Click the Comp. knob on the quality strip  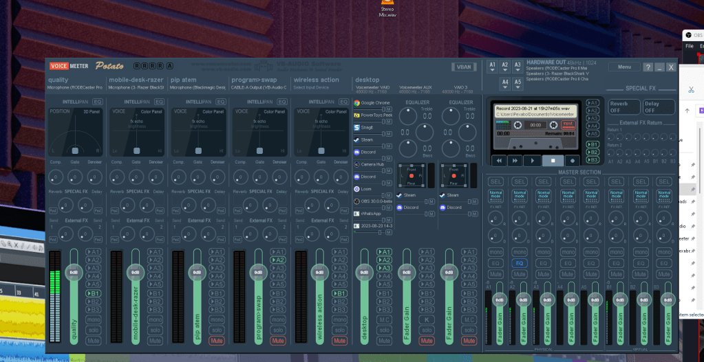(56, 177)
